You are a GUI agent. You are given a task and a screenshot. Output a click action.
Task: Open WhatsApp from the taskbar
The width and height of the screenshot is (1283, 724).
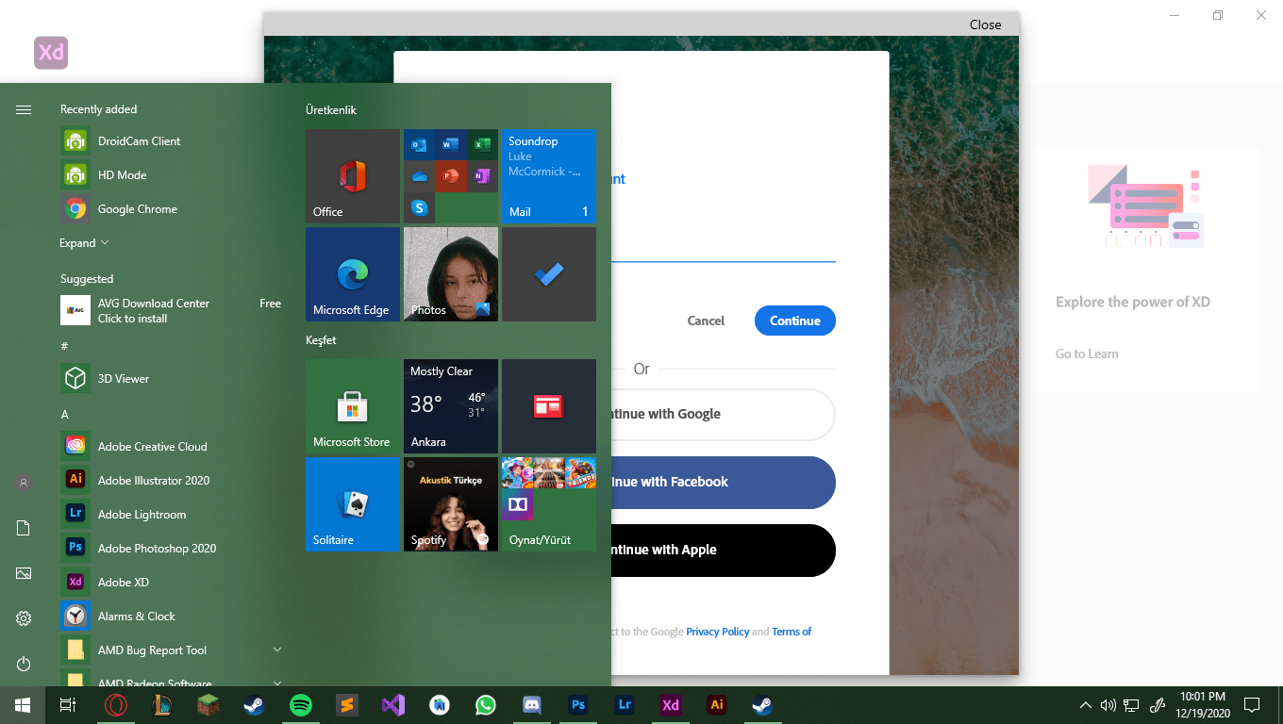coord(486,705)
